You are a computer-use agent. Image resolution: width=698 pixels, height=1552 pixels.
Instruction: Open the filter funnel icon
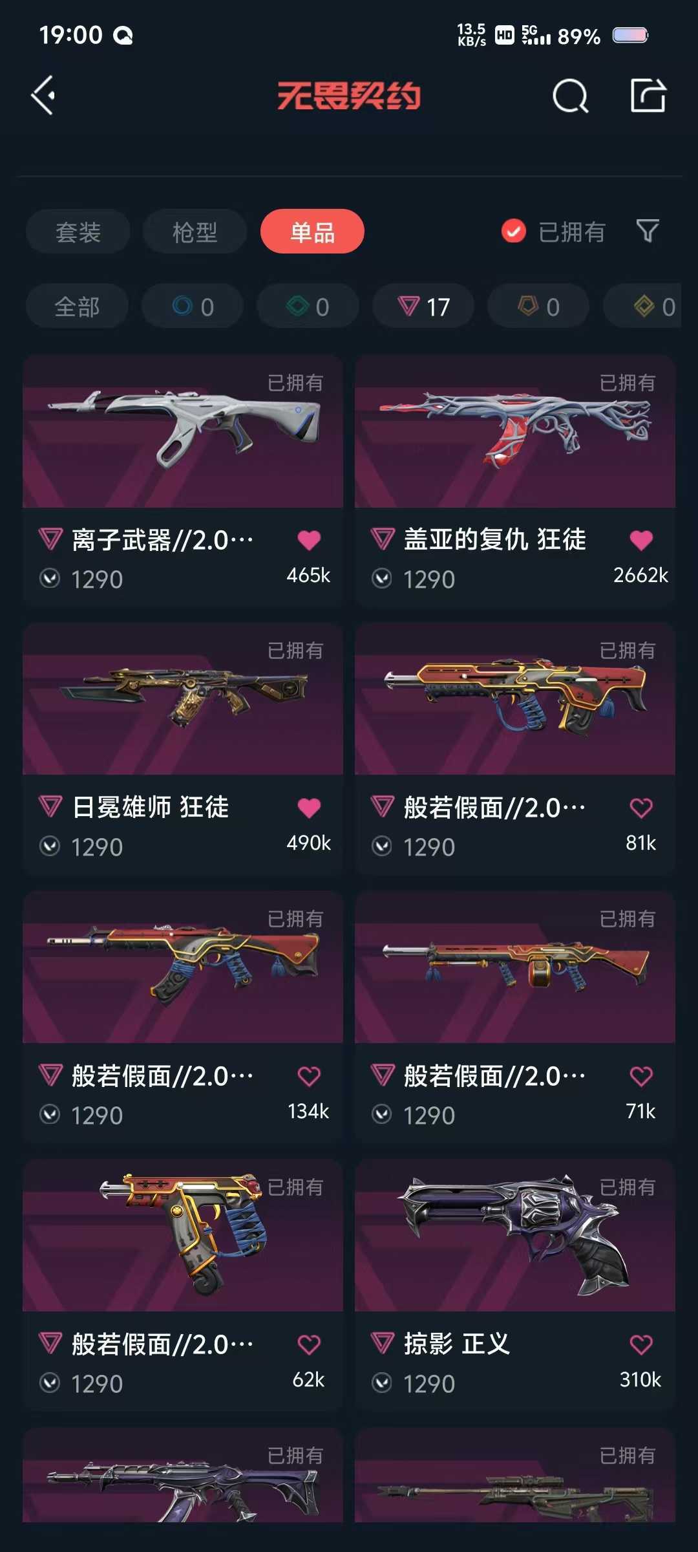pyautogui.click(x=648, y=231)
